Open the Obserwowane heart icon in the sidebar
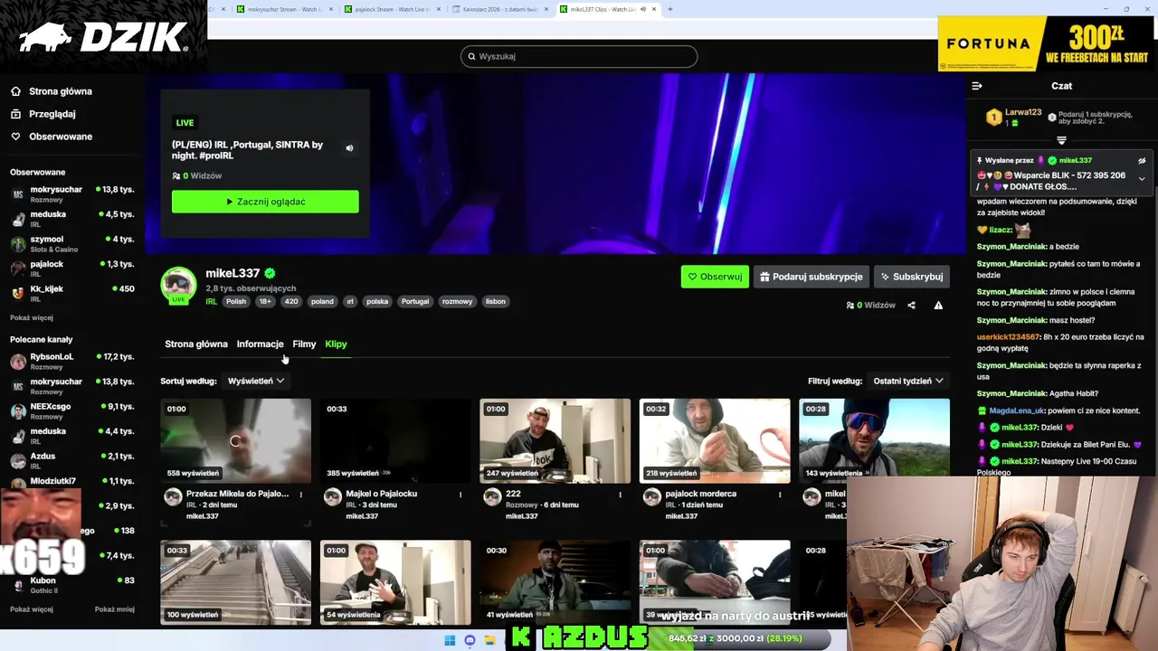The height and width of the screenshot is (651, 1158). tap(15, 137)
